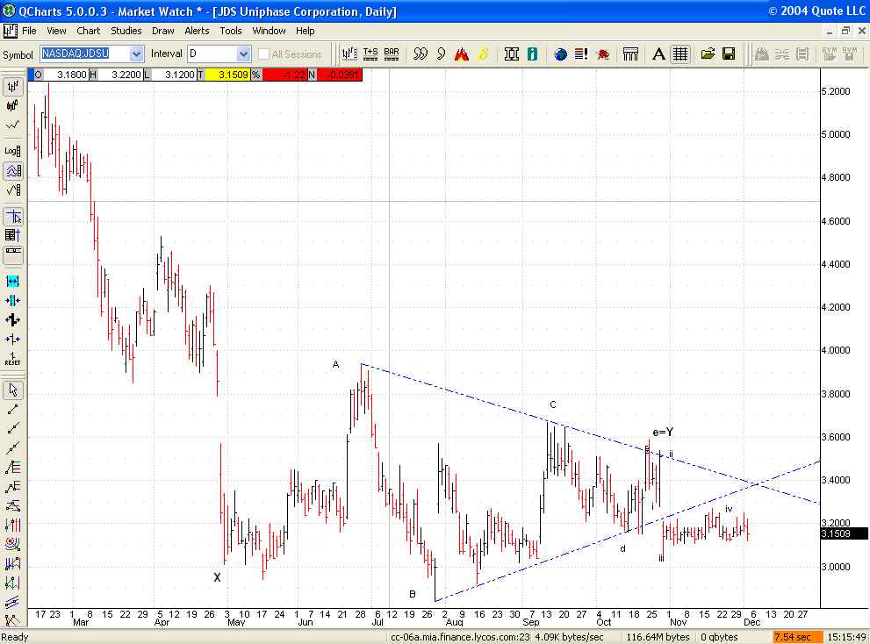Screen dimensions: 870x644
Task: Select the arrow pointer tool in sidebar
Action: point(13,390)
